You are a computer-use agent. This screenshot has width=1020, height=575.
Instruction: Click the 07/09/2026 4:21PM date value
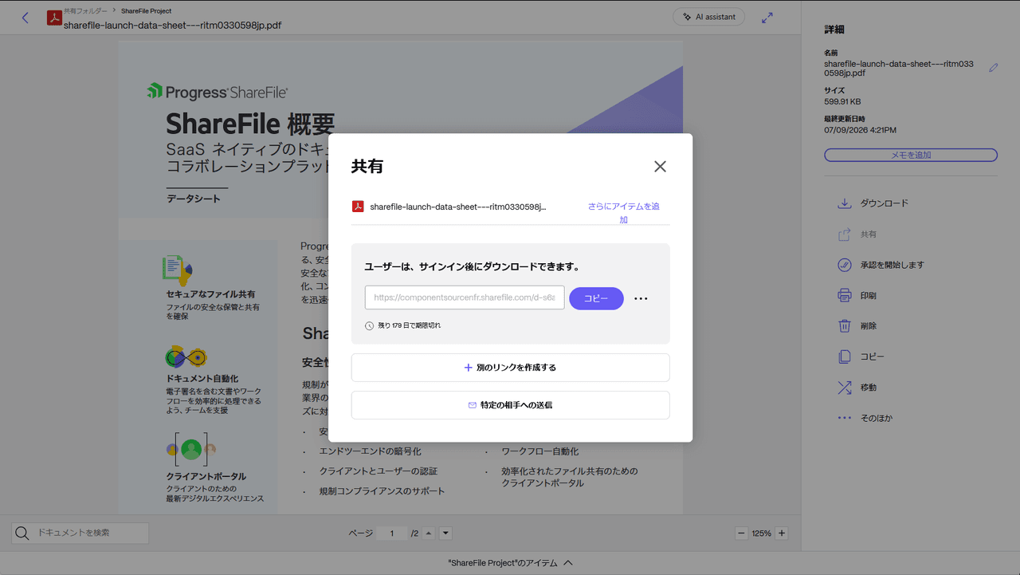point(860,130)
